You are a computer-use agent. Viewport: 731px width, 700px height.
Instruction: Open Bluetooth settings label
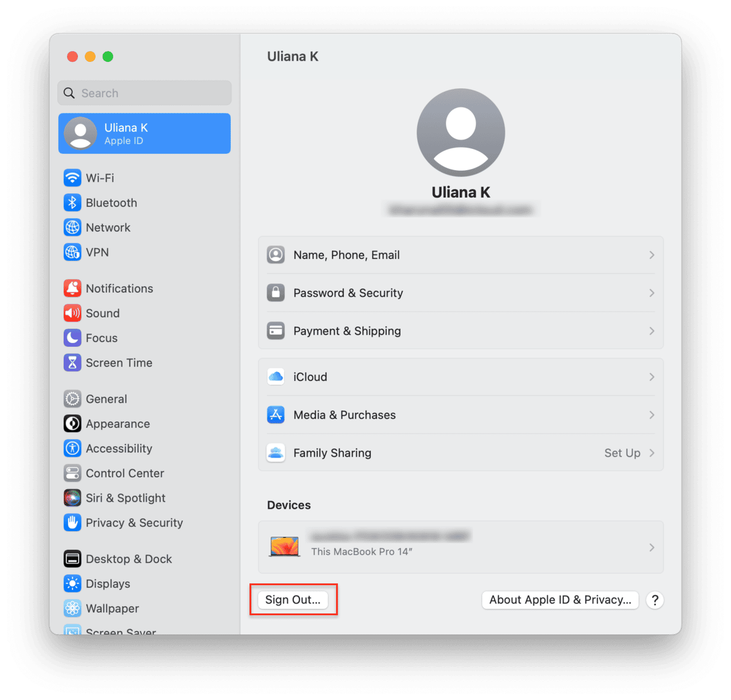click(111, 202)
